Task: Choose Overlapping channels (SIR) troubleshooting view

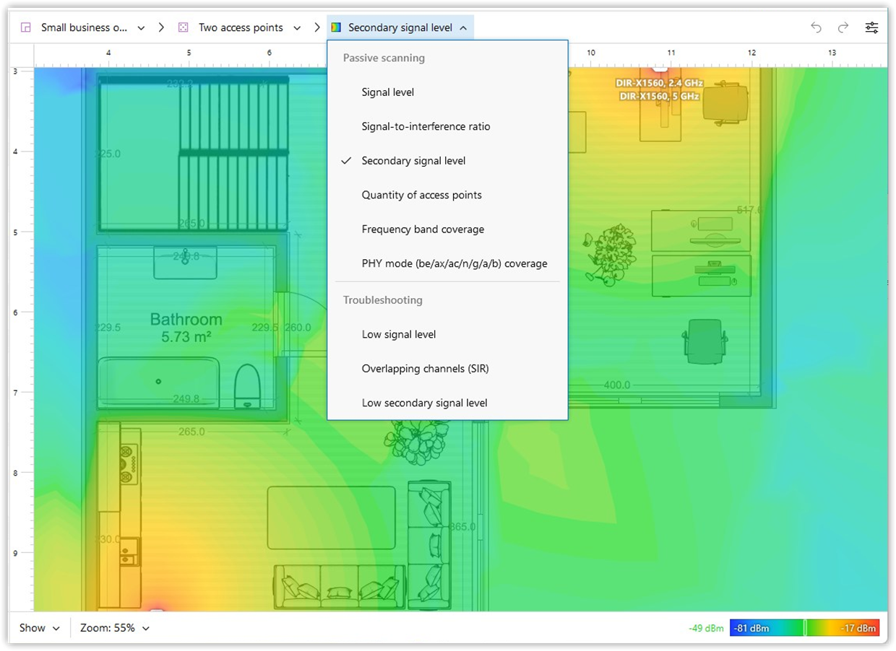Action: tap(425, 368)
